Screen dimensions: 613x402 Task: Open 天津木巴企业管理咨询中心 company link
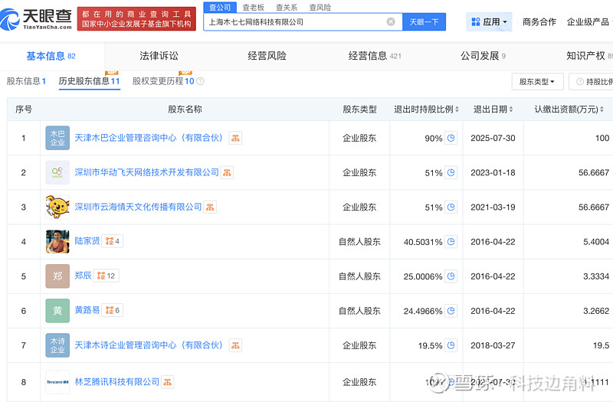tap(149, 138)
